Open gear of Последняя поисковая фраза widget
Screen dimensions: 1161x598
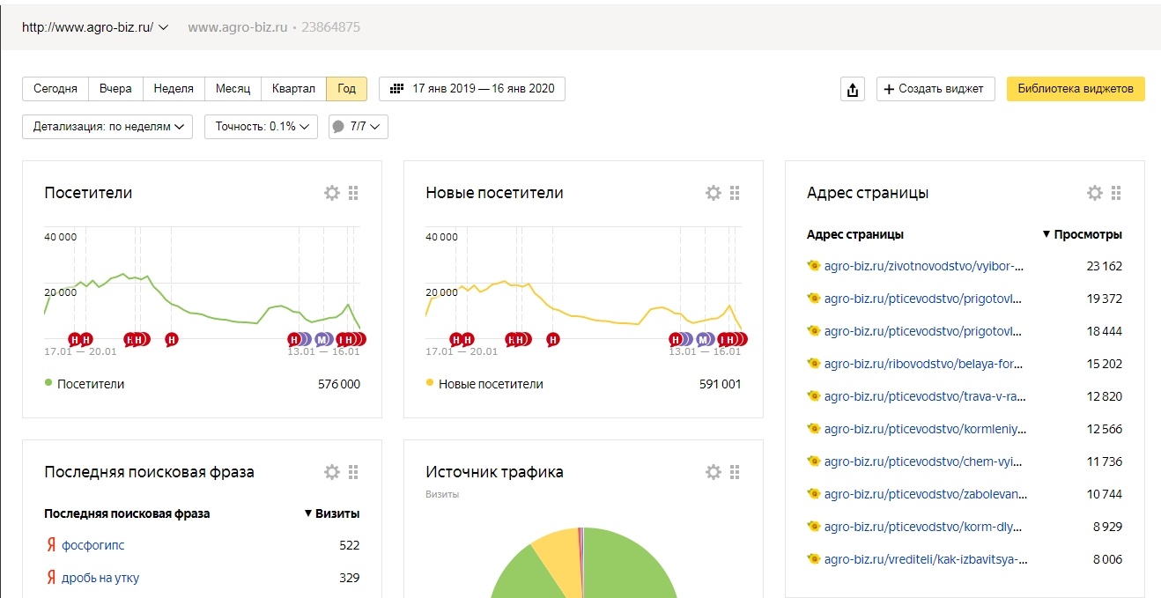[332, 472]
